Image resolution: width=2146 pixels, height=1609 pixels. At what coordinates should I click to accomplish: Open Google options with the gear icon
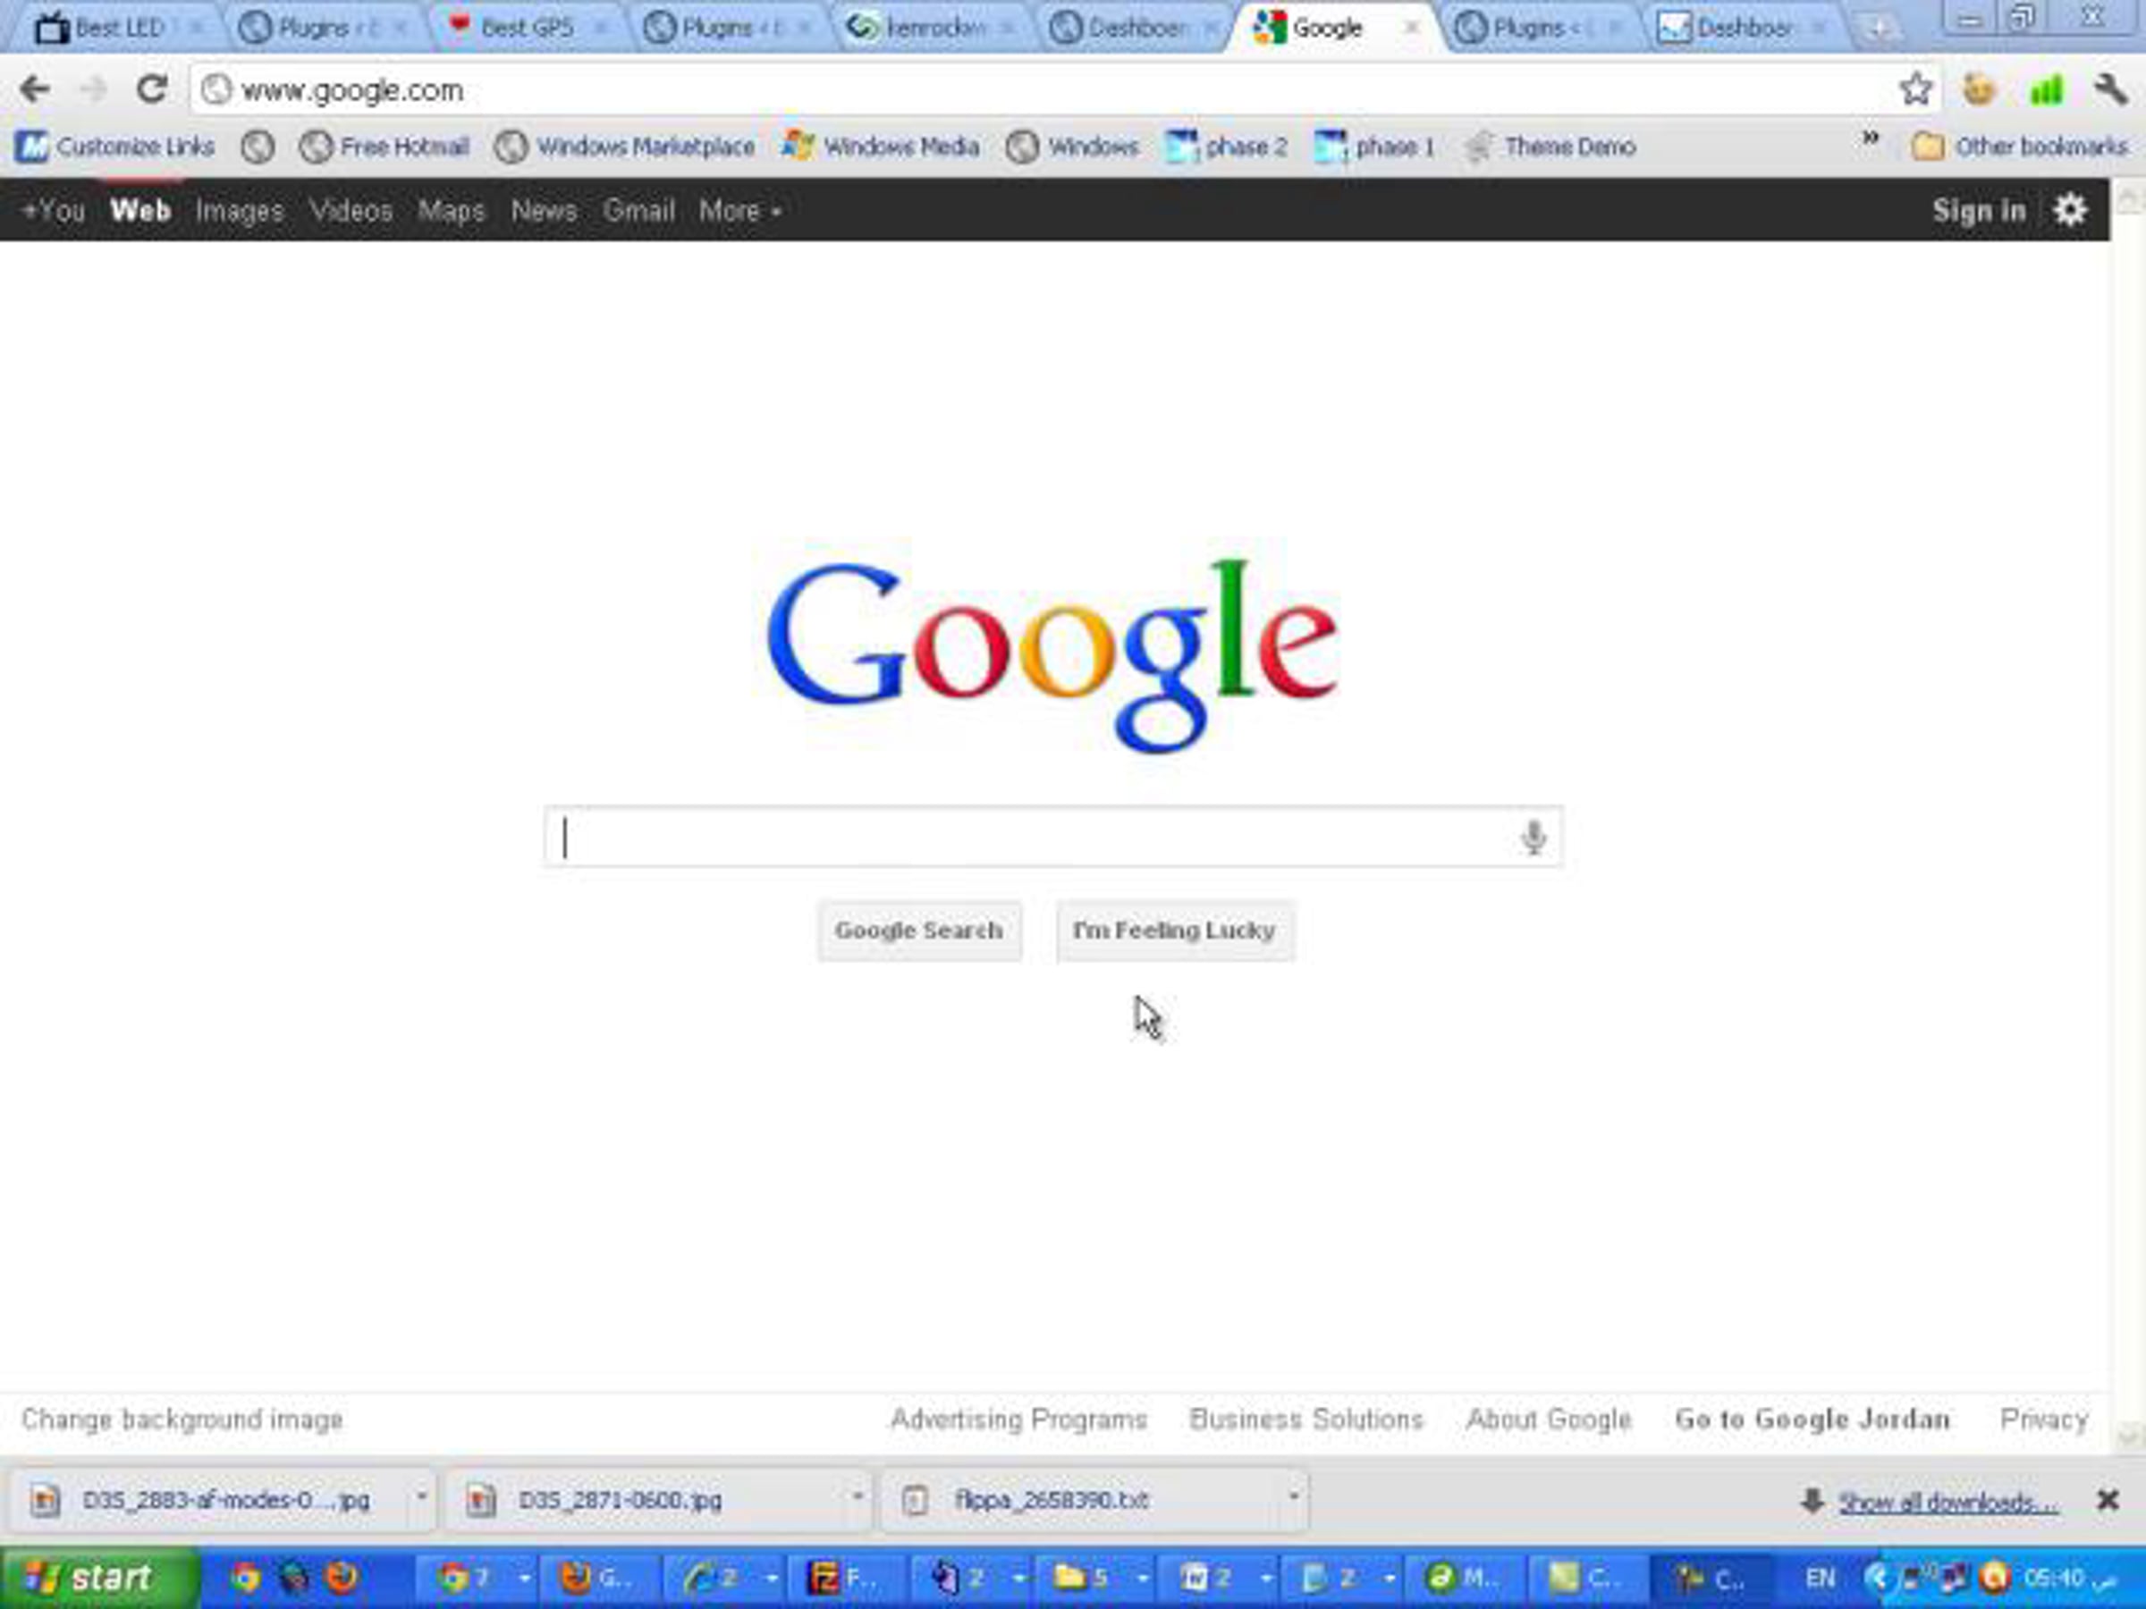pos(2069,210)
